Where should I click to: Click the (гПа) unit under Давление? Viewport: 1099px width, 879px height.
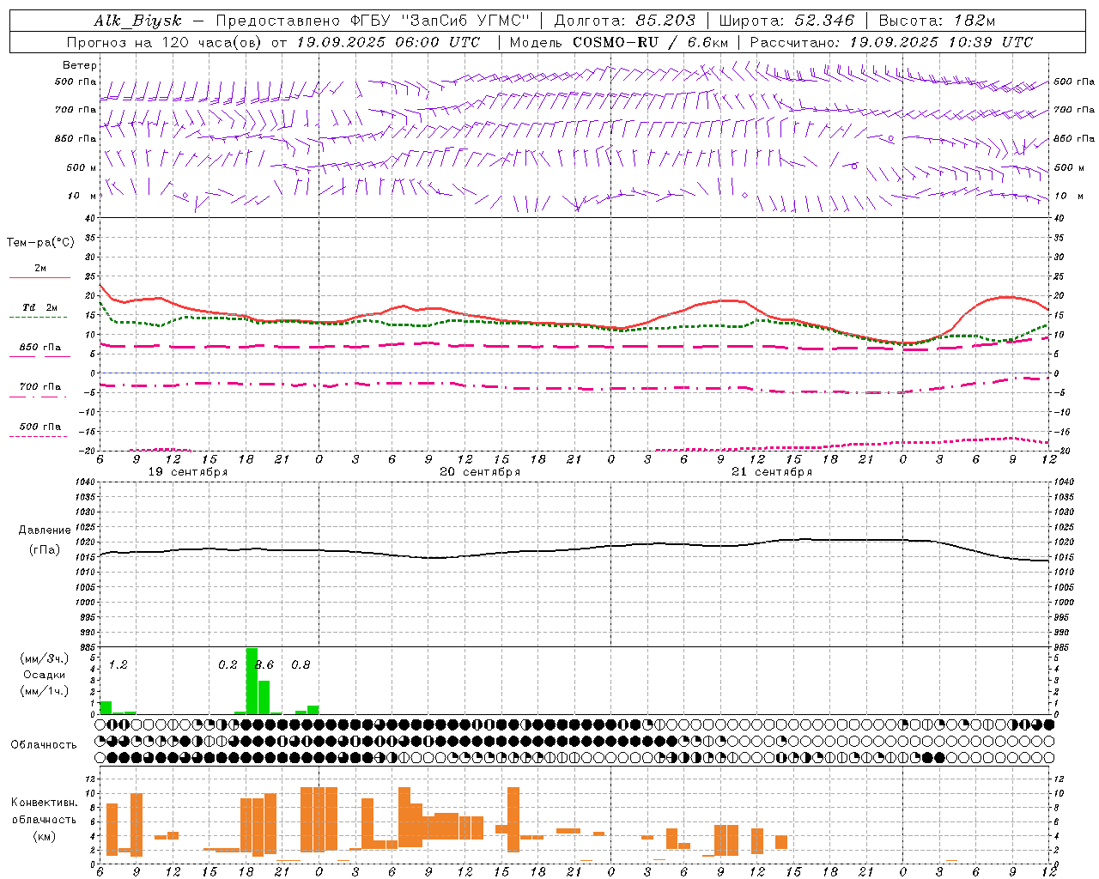point(45,550)
